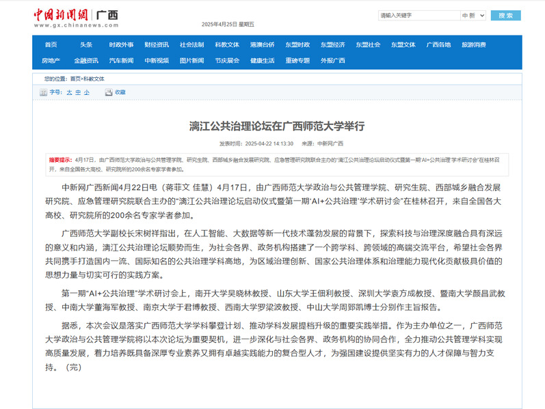The image size is (545, 409).
Task: Select 健康生活 in the navigation
Action: [262, 60]
